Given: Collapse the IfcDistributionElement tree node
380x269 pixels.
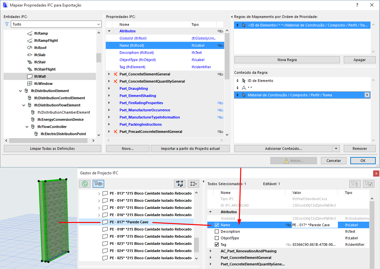Looking at the screenshot, I should pyautogui.click(x=20, y=91).
